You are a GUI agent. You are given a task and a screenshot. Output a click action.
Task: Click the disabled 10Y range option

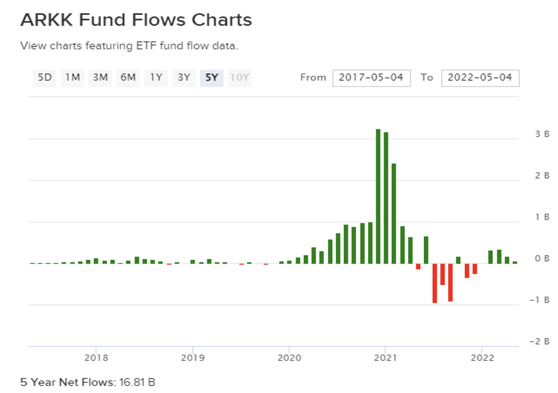240,77
